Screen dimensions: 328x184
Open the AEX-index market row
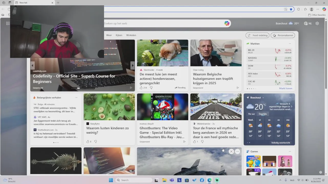pyautogui.click(x=269, y=75)
